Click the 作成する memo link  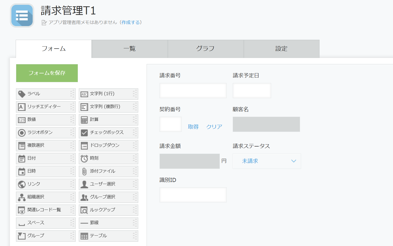point(131,23)
